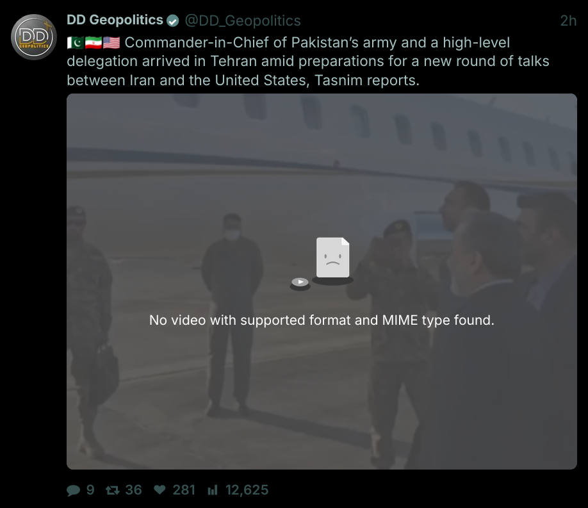588x508 pixels.
Task: Open the views bar chart icon
Action: coord(213,491)
